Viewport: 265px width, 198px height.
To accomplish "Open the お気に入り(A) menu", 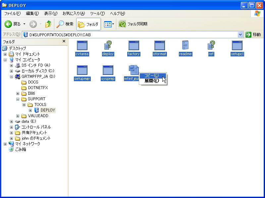I will (x=74, y=14).
